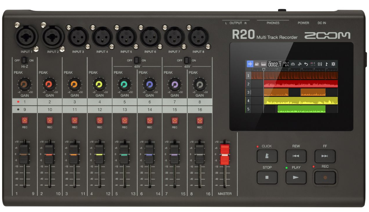Tap the waveform track view icon
369x212 pixels.
pos(250,64)
